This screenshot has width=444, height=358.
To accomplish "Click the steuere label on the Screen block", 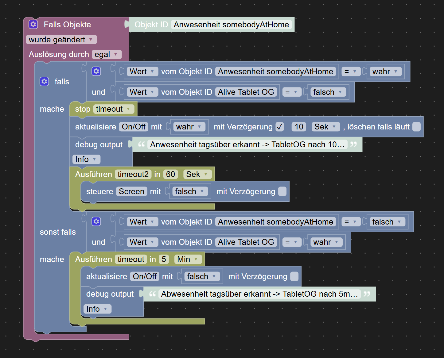I will (x=100, y=191).
